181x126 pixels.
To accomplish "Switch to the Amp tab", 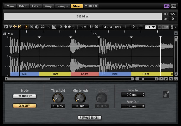I will tap(48, 6).
